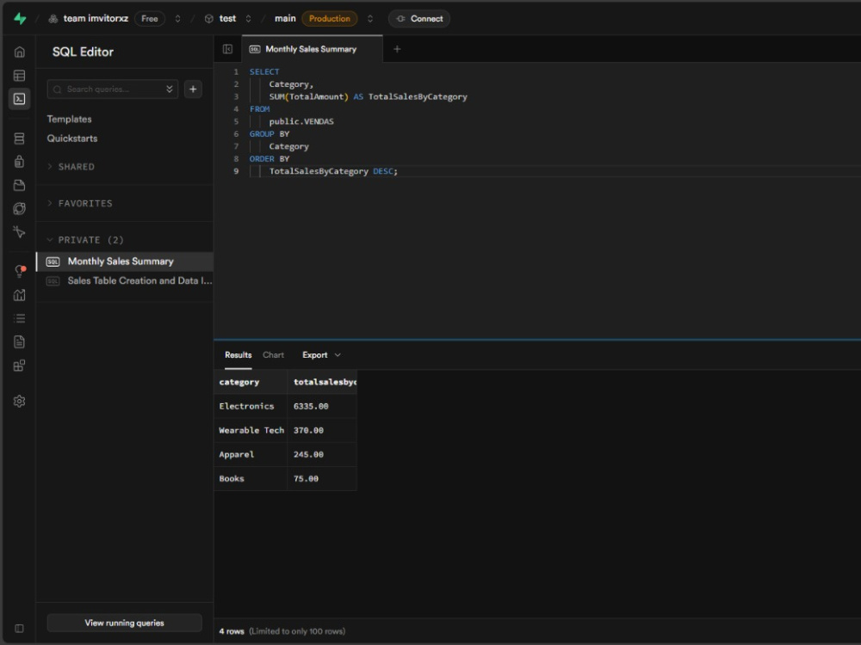Open Templates in SQL Editor panel
Image resolution: width=861 pixels, height=645 pixels.
(x=69, y=119)
